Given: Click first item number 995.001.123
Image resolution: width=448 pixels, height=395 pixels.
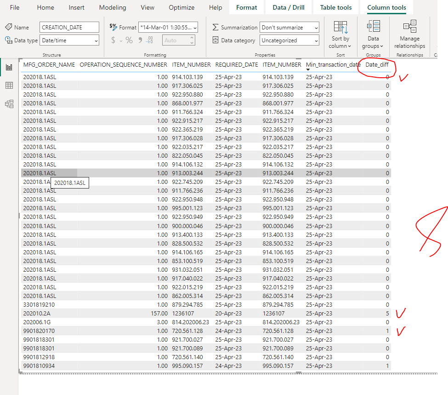Looking at the screenshot, I should (x=187, y=208).
